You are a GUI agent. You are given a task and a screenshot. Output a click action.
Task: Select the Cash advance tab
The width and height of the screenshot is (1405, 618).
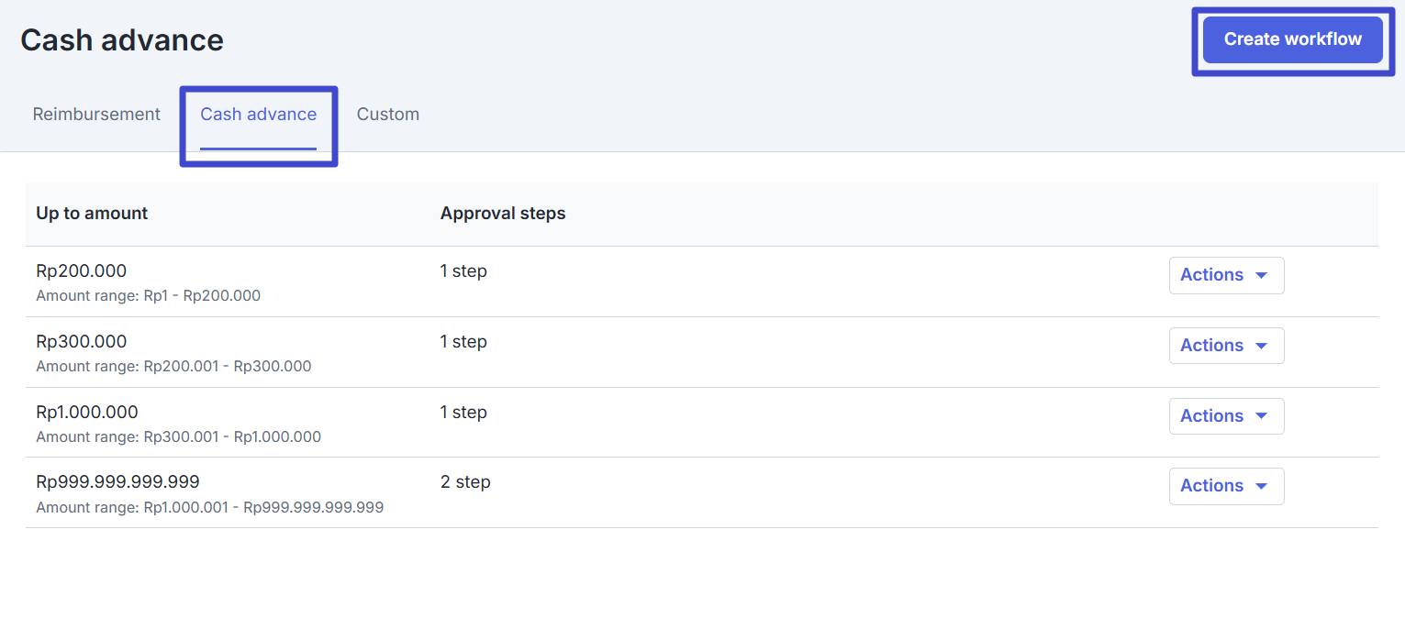click(x=258, y=115)
